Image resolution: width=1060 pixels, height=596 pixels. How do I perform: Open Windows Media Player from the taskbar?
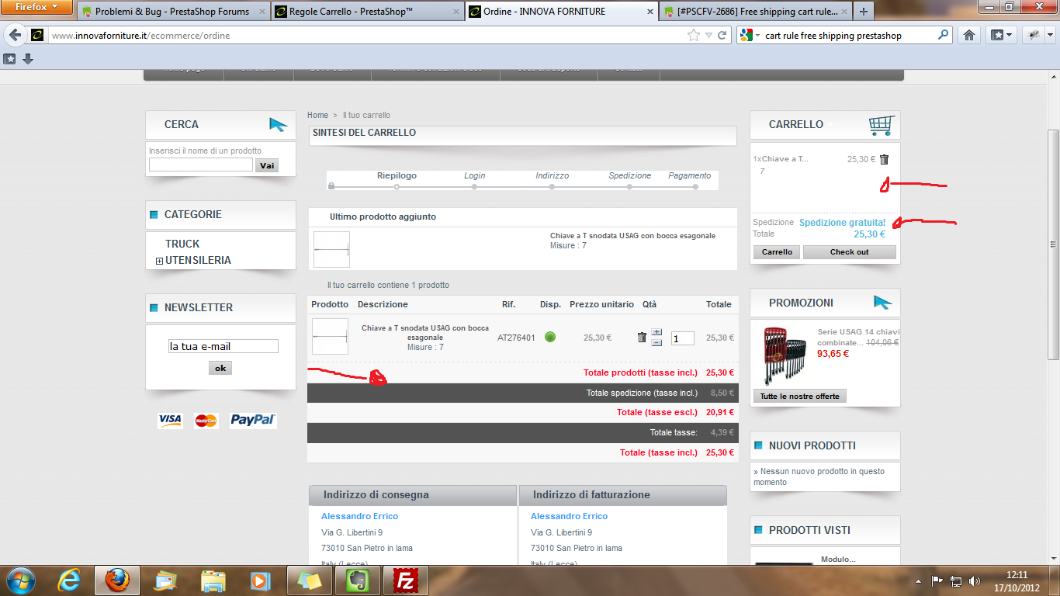261,580
